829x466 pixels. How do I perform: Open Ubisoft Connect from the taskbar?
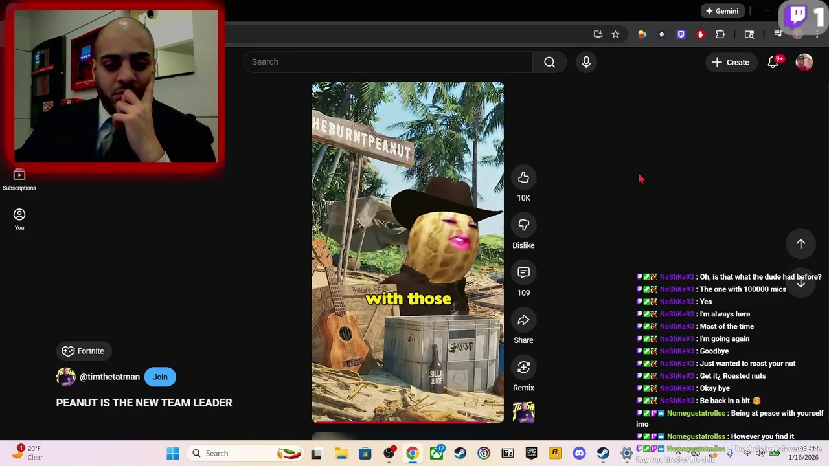pos(484,453)
